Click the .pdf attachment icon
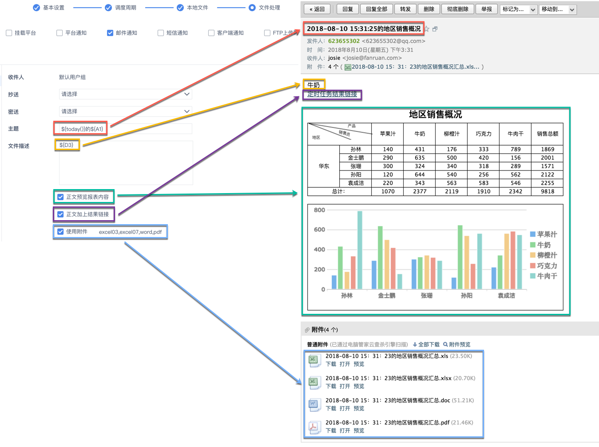 coord(314,427)
